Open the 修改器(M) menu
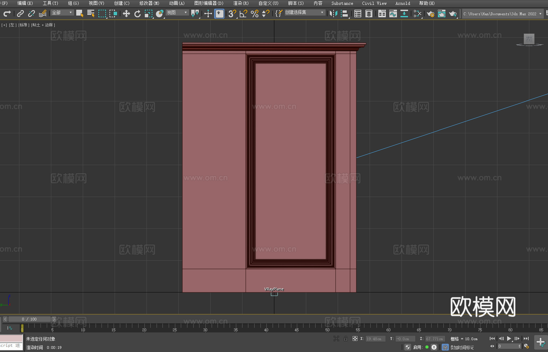 (149, 3)
